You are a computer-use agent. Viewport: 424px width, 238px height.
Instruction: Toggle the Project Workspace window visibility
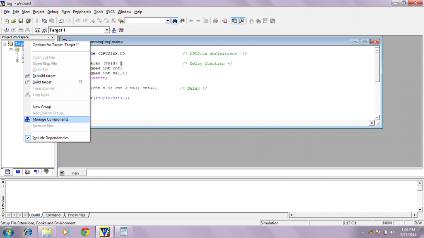coord(234,21)
